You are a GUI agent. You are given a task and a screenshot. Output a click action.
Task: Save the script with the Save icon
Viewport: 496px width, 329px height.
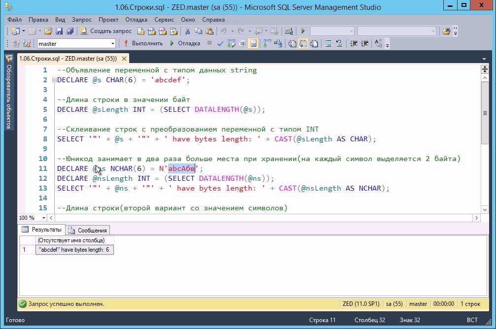59,32
